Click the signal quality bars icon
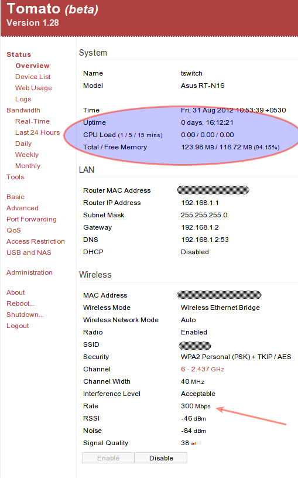This screenshot has height=478, width=298. pyautogui.click(x=197, y=443)
